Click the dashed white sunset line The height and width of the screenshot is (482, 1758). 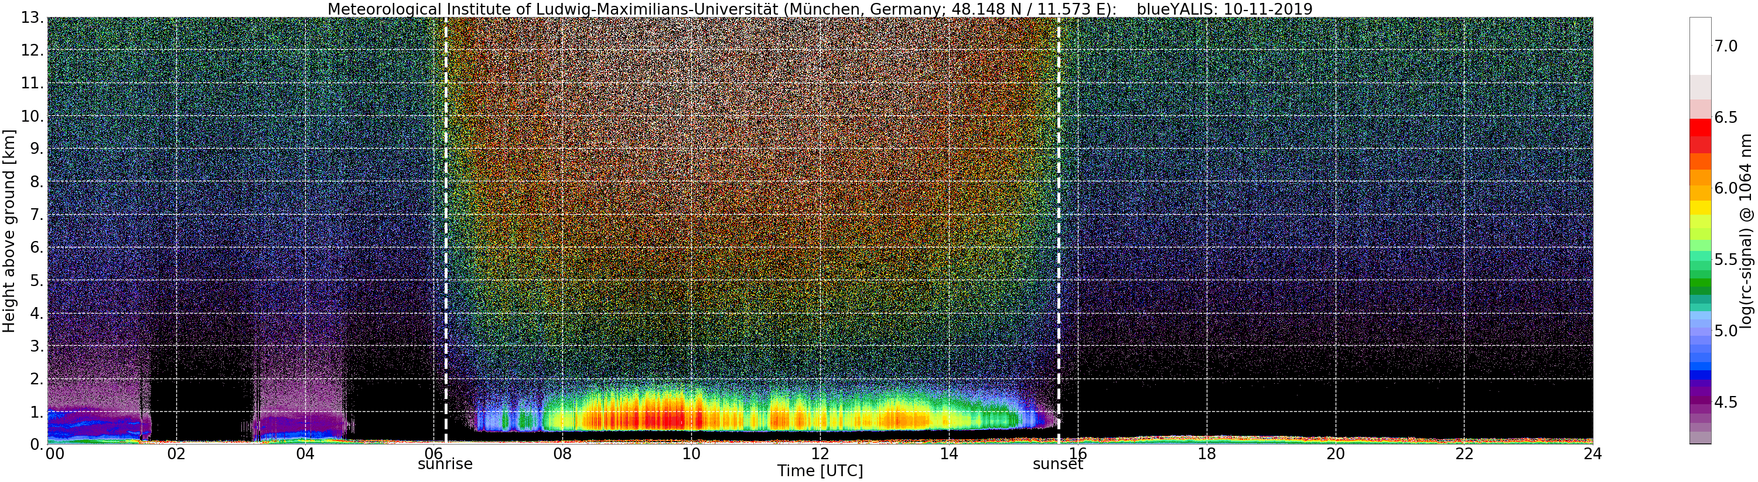click(x=1059, y=230)
